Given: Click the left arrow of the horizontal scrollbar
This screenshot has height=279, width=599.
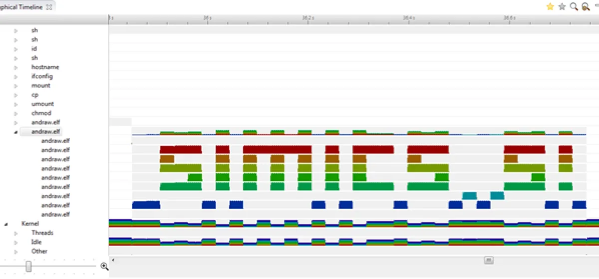Looking at the screenshot, I should click(112, 260).
